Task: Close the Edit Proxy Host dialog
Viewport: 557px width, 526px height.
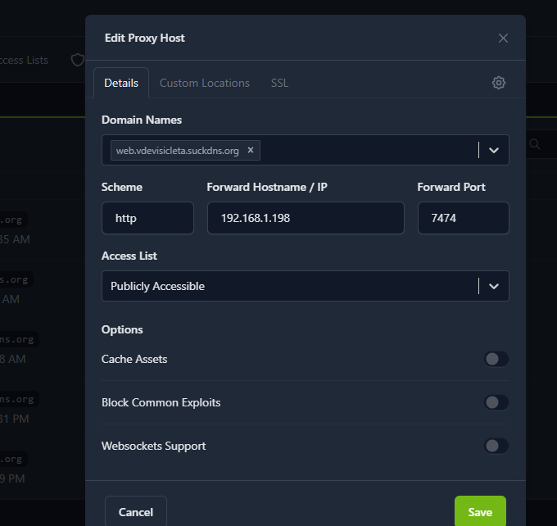Action: coord(503,38)
